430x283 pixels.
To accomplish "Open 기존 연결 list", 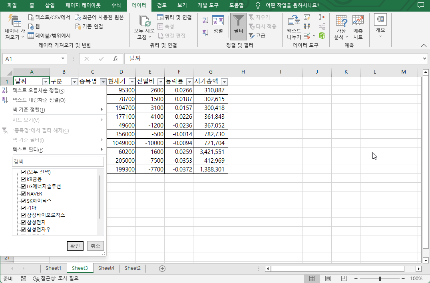I will click(x=89, y=27).
